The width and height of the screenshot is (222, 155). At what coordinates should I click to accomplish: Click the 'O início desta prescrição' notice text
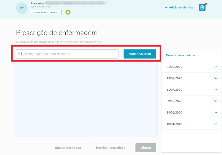(58, 42)
